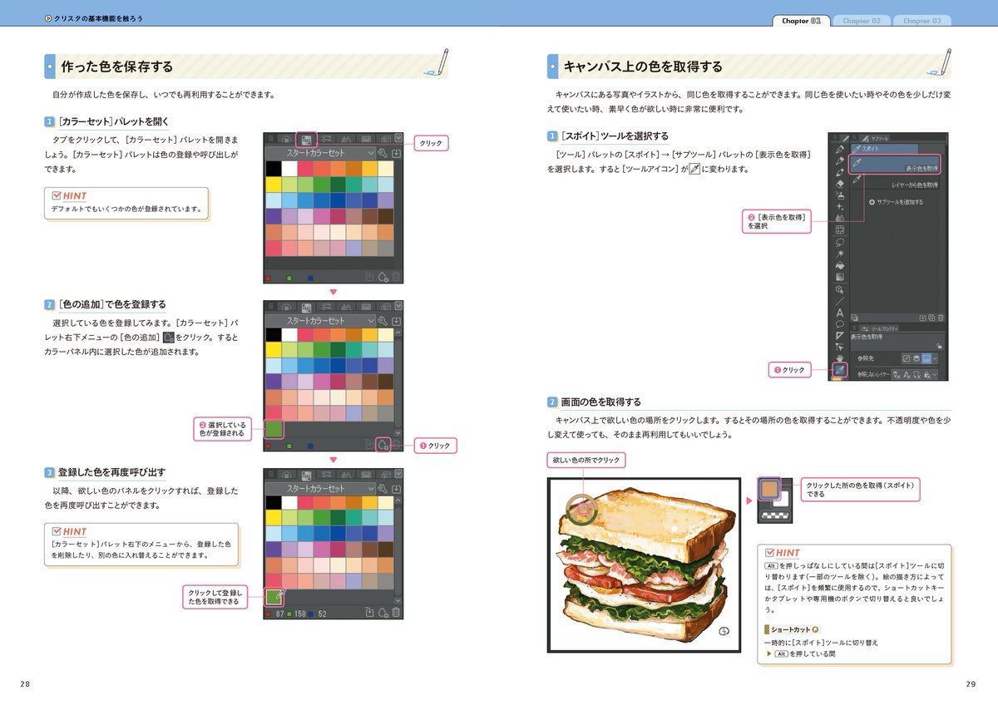Open the Color Set palette tab icon
Screen dimensions: 998x705
click(x=305, y=140)
